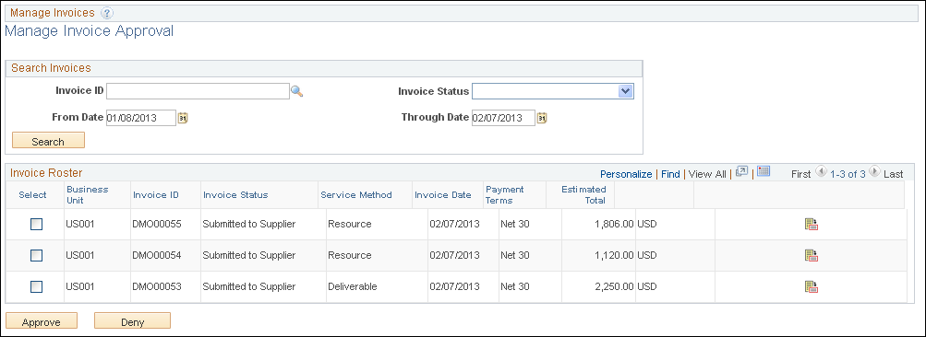Image resolution: width=926 pixels, height=337 pixels.
Task: Click the Personalize link
Action: (626, 174)
